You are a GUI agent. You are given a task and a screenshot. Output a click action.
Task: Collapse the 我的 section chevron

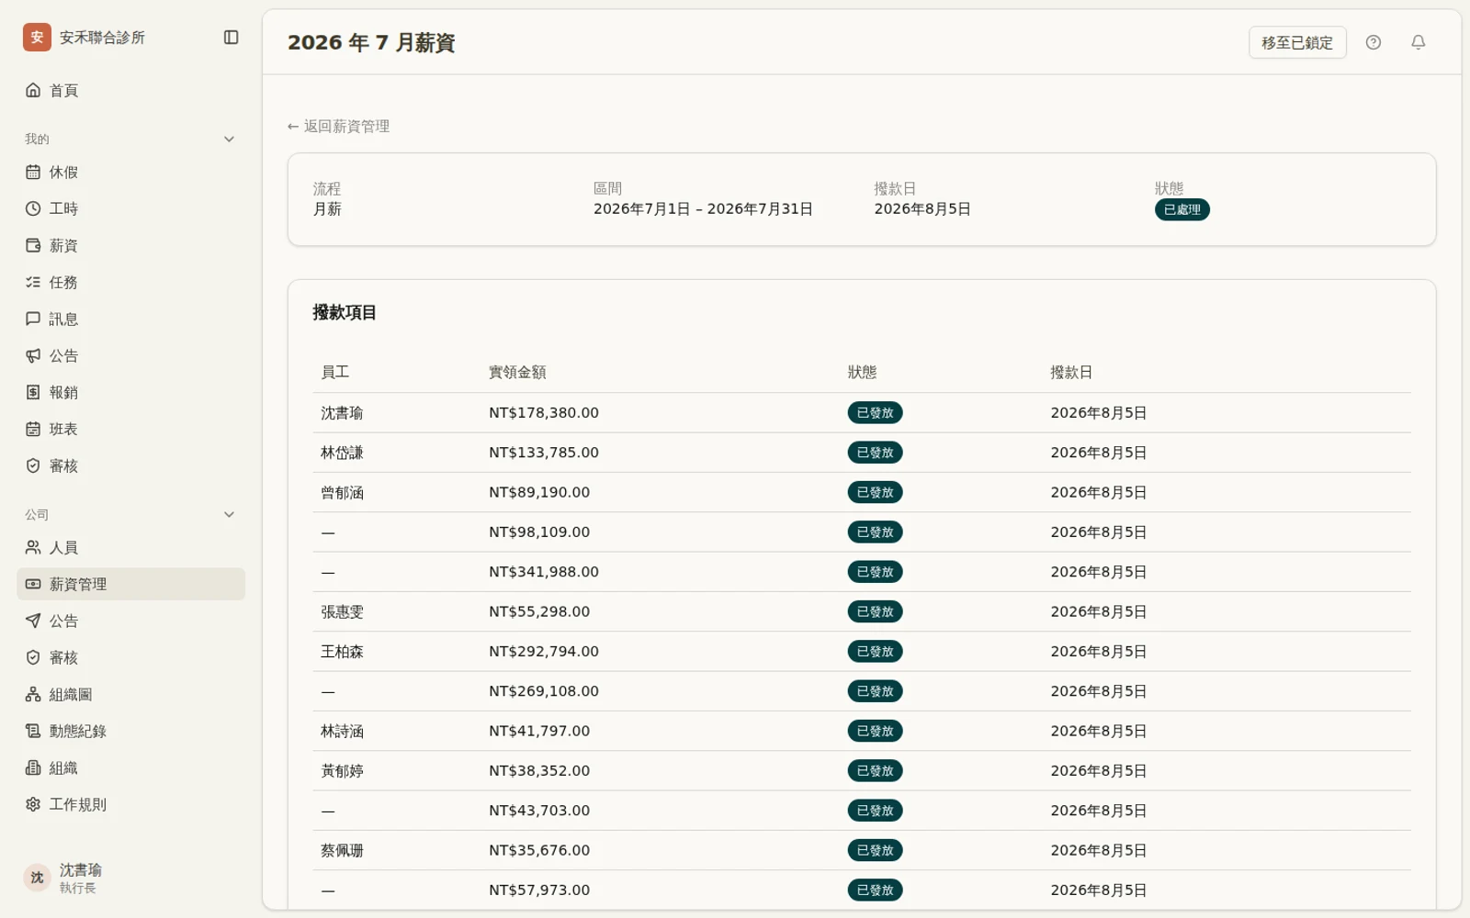point(230,139)
